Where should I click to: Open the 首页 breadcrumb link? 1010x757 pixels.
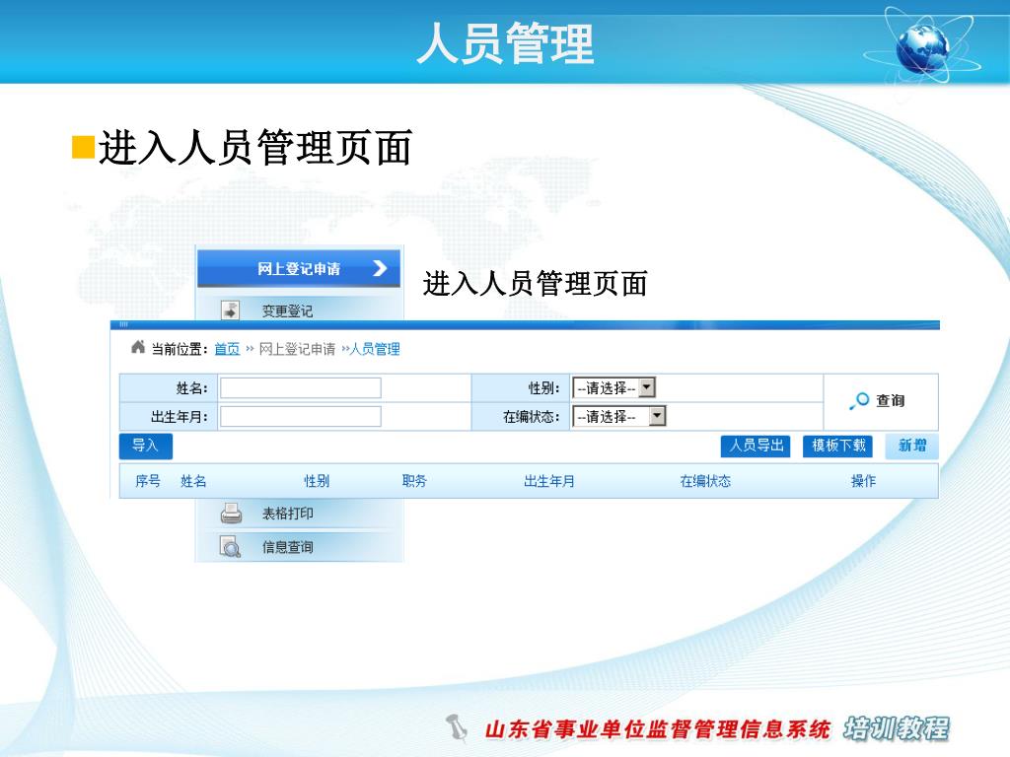pyautogui.click(x=227, y=349)
